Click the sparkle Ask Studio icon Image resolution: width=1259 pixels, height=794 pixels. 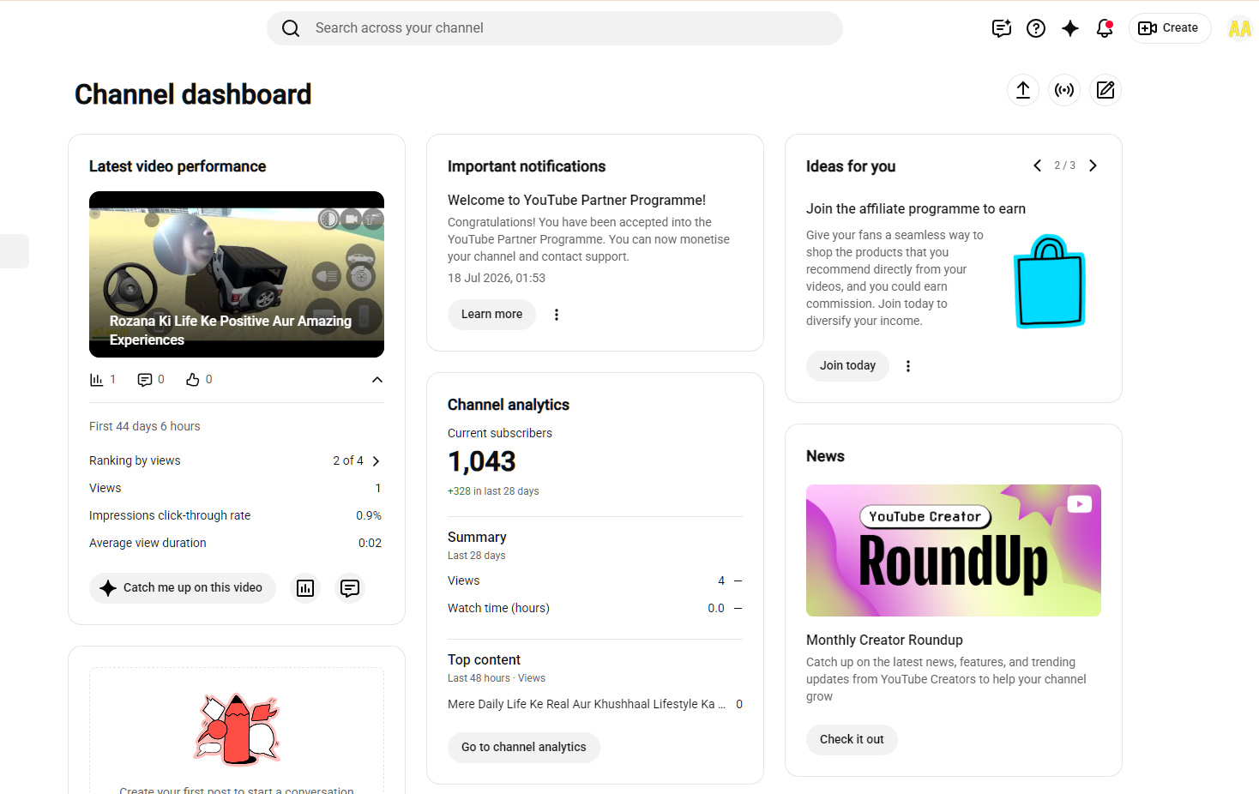[x=1070, y=28]
